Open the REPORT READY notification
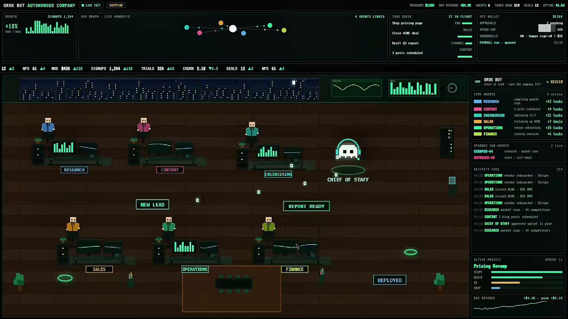Viewport: 568px width, 319px height. [306, 206]
